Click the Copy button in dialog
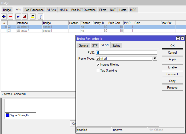Image resolution: width=186 pixels, height=134 pixels. click(172, 81)
